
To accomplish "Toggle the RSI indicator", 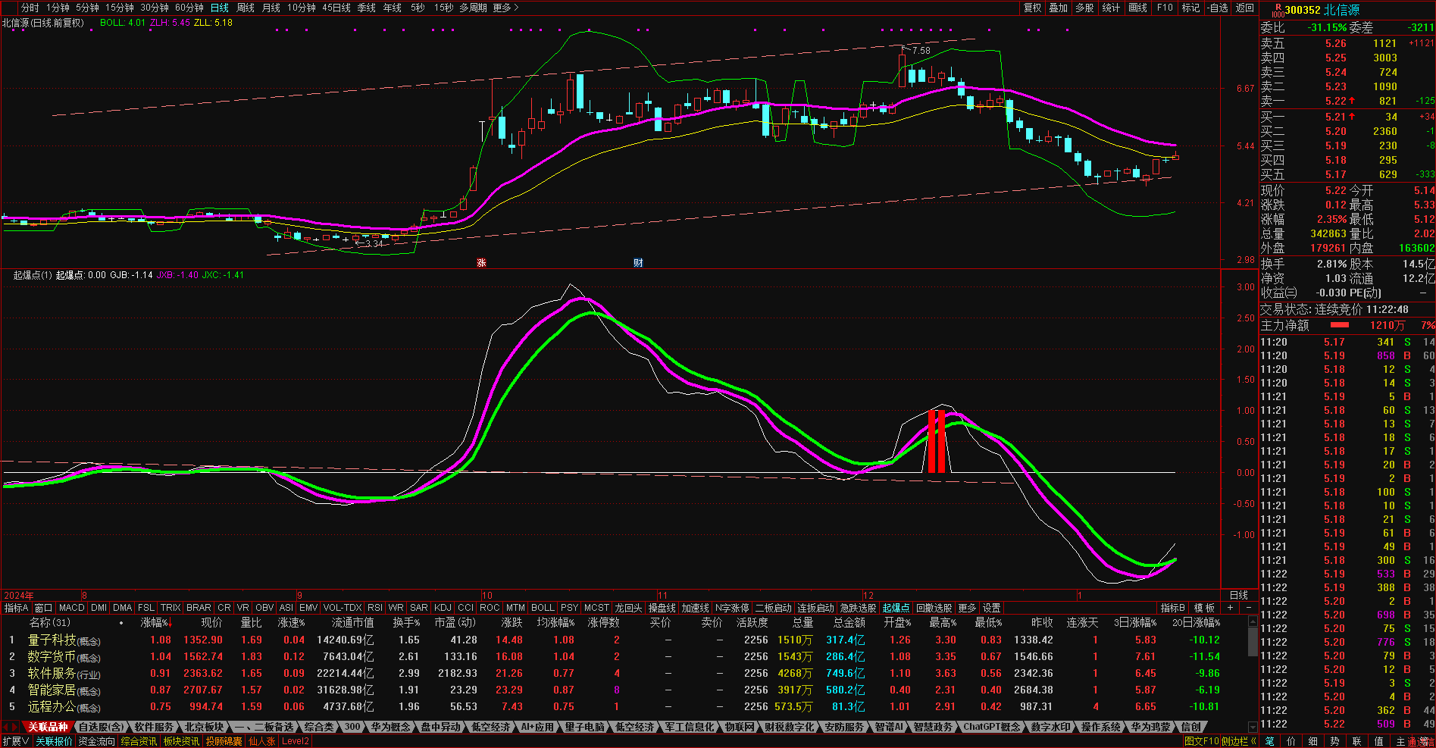I will click(x=375, y=608).
